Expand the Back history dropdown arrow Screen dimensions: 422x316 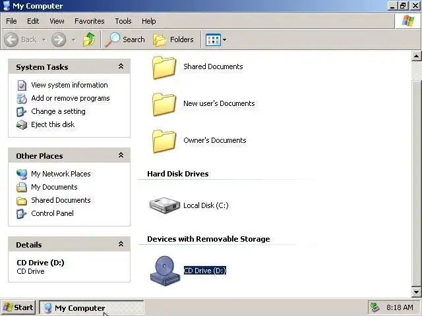[44, 39]
